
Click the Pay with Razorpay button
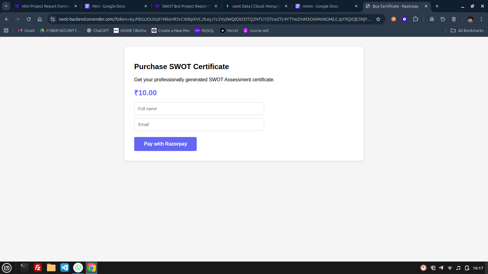165,144
